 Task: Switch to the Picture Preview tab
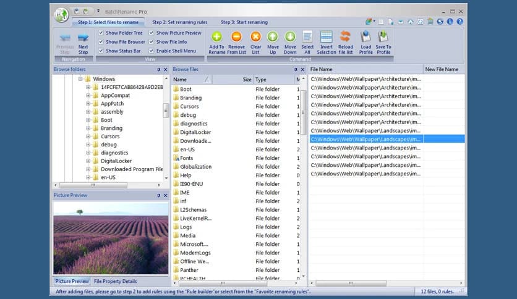(x=72, y=281)
